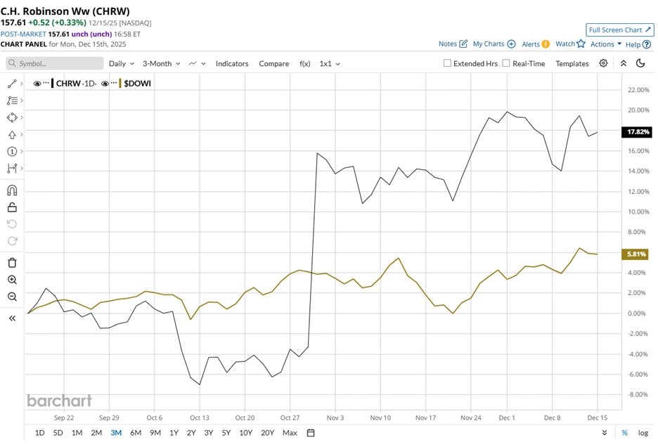
Task: Open CHRW series options ellipsis
Action: pos(46,83)
